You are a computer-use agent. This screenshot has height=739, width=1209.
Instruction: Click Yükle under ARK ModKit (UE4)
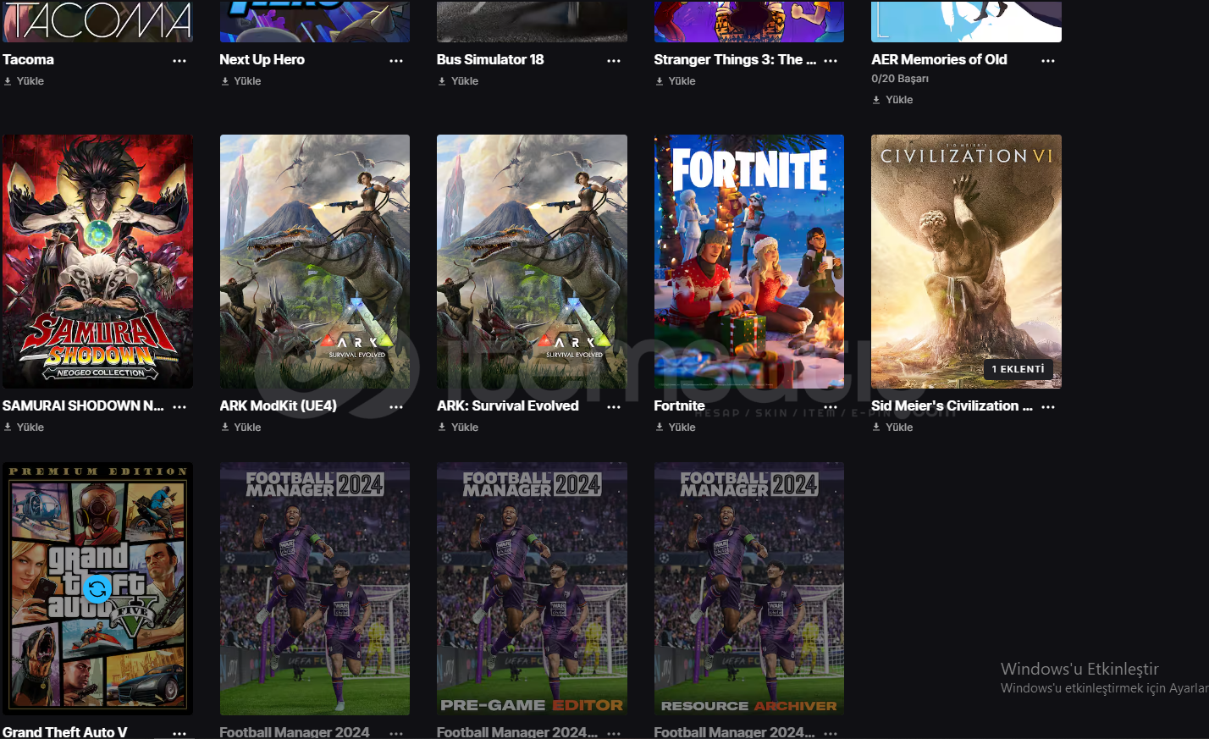241,427
